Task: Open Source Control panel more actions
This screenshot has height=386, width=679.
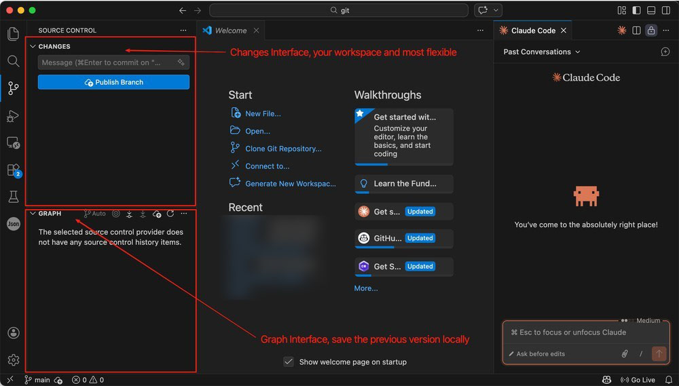Action: click(x=183, y=31)
